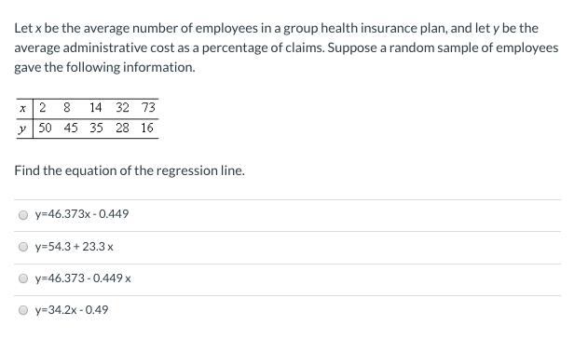Click the answer label y=34.2x - 0.49

(72, 310)
